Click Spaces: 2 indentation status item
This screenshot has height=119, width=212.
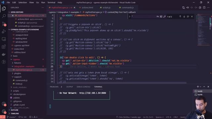pos(159,117)
